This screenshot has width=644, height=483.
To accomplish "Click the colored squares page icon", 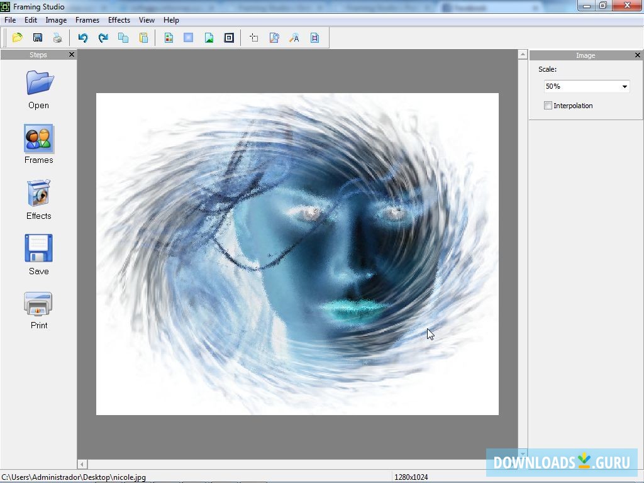I will click(x=169, y=38).
